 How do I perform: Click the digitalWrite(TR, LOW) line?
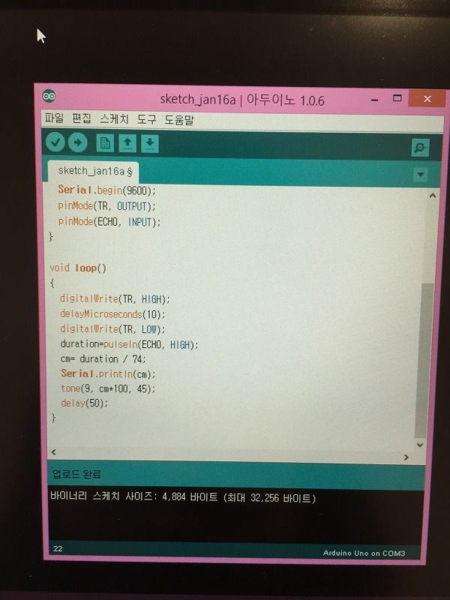(x=112, y=329)
